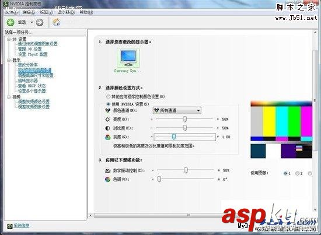
Task: Click the brightness sun icon beside 亮度
Action: (108, 119)
